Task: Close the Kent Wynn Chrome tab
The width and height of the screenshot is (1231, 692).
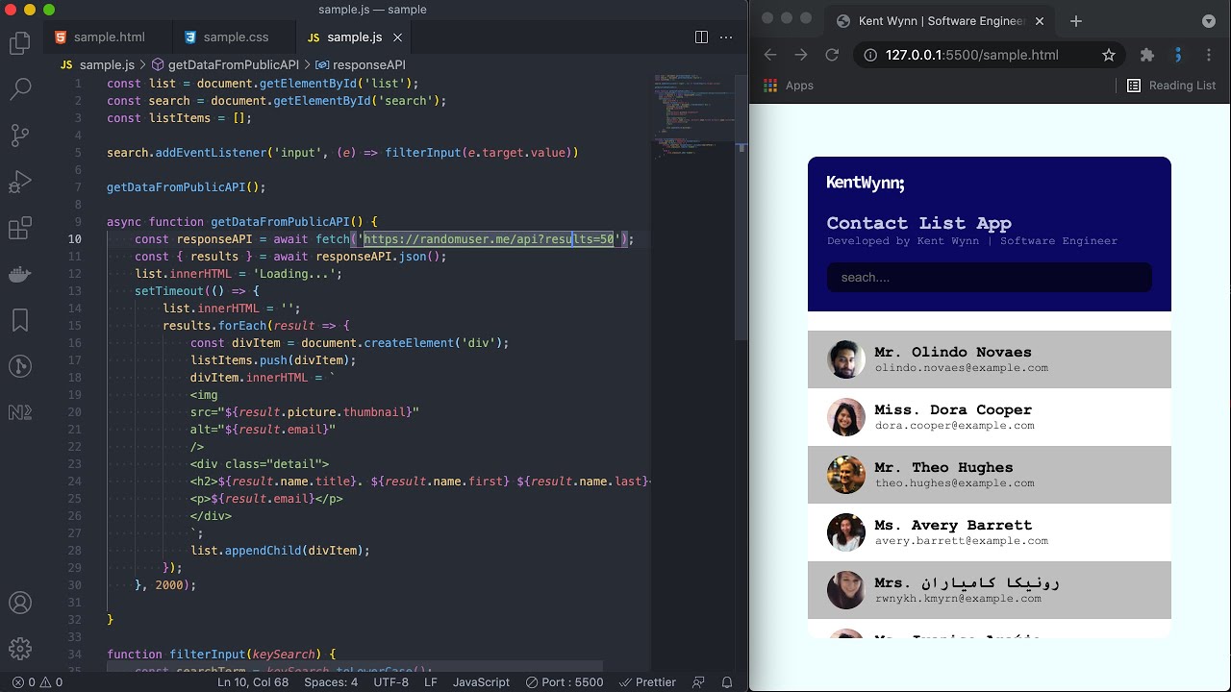Action: 1040,20
